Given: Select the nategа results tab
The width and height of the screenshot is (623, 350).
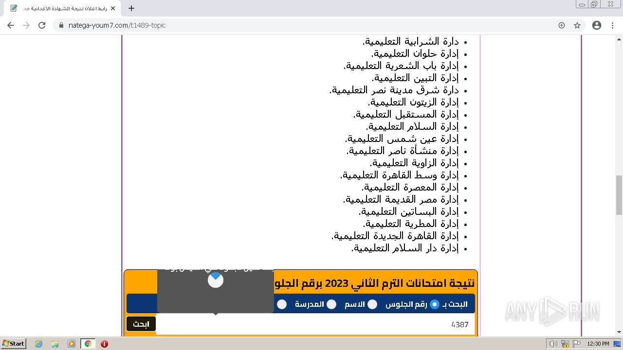Looking at the screenshot, I should click(62, 8).
